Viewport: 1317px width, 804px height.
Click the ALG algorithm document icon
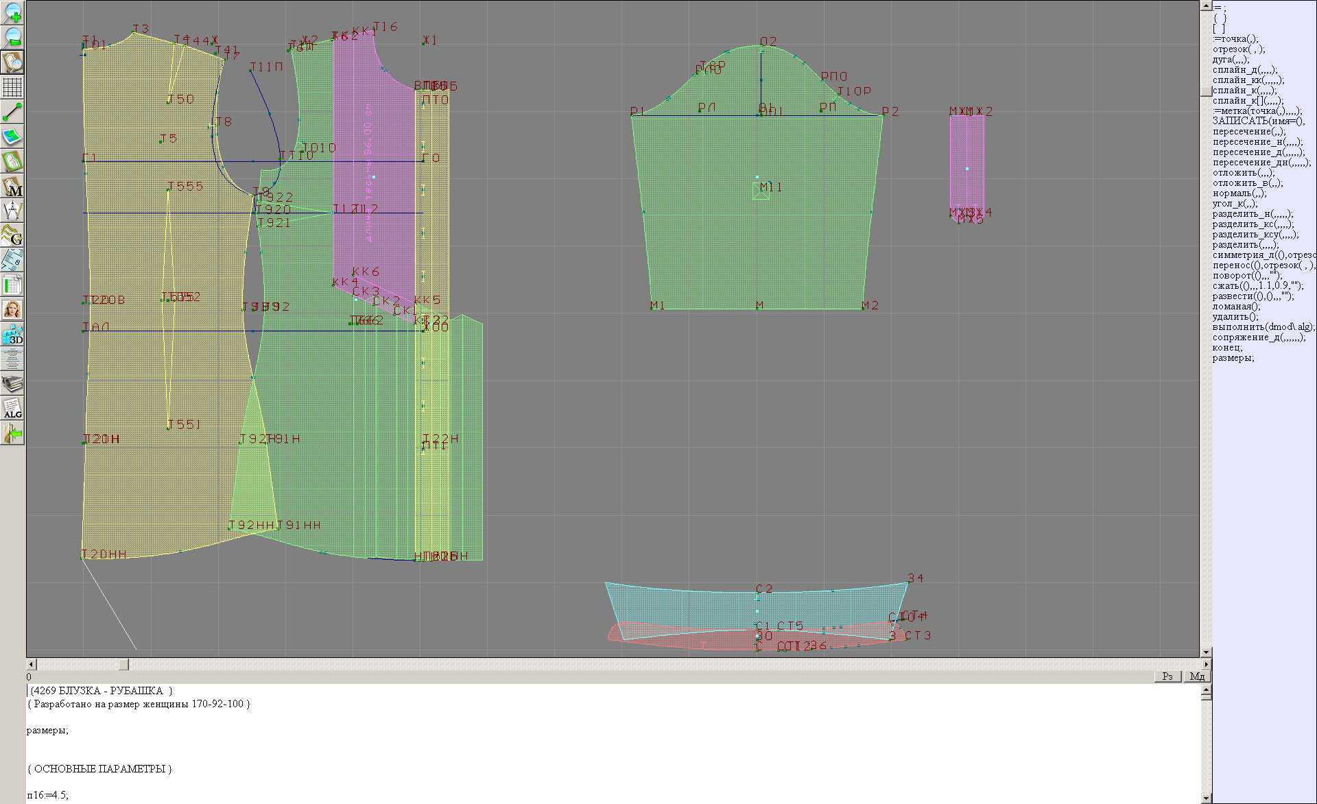(12, 409)
